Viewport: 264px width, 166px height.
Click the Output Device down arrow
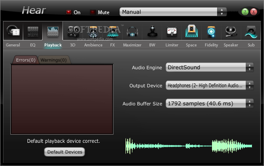[250, 88]
